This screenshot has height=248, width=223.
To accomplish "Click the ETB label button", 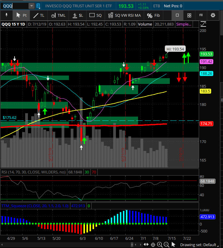I will coord(157,6).
